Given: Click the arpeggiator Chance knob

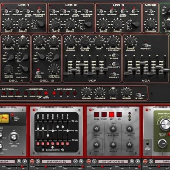Looking at the screenshot, I should [100, 93].
